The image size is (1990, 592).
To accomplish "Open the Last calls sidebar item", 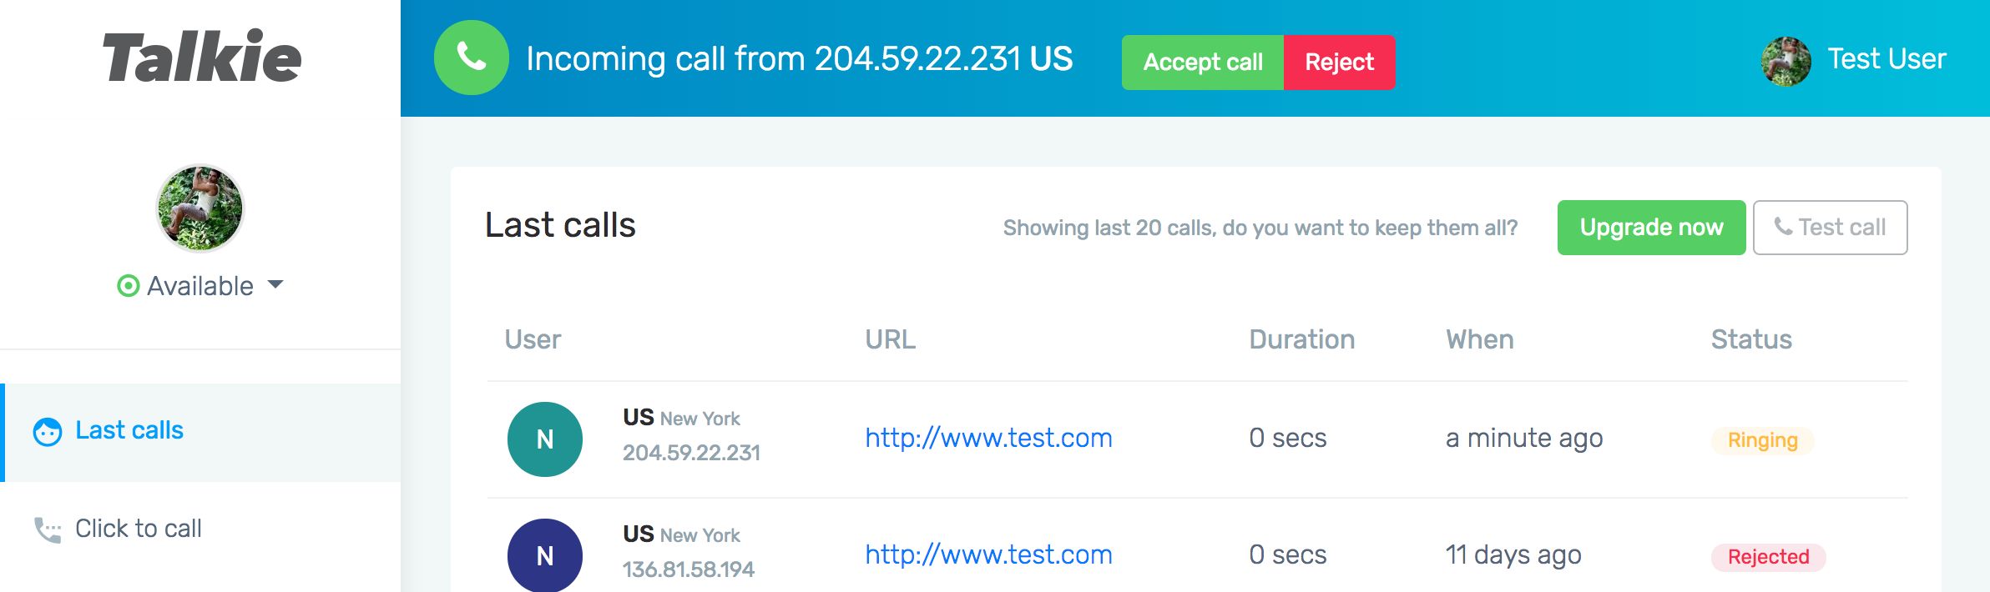I will (x=129, y=430).
